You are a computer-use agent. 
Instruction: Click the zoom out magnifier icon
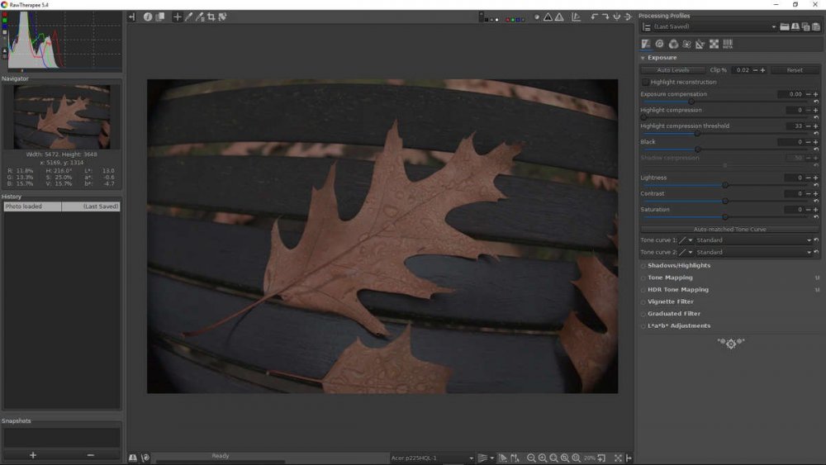click(531, 458)
